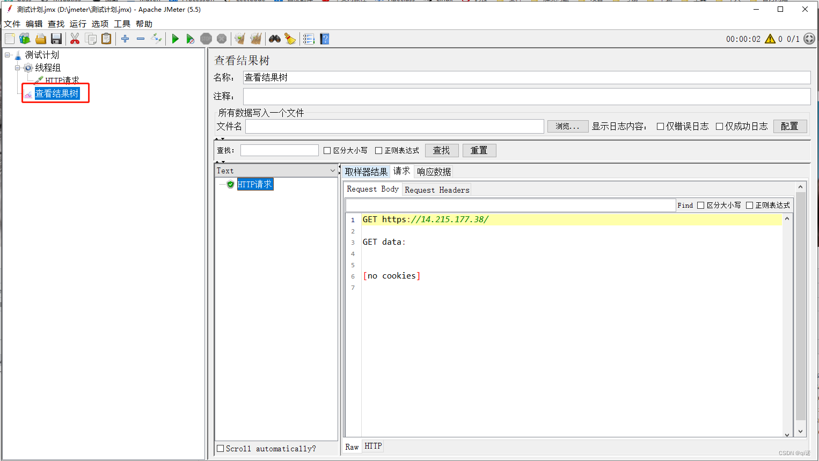Open Search with binoculars icon

click(x=275, y=39)
